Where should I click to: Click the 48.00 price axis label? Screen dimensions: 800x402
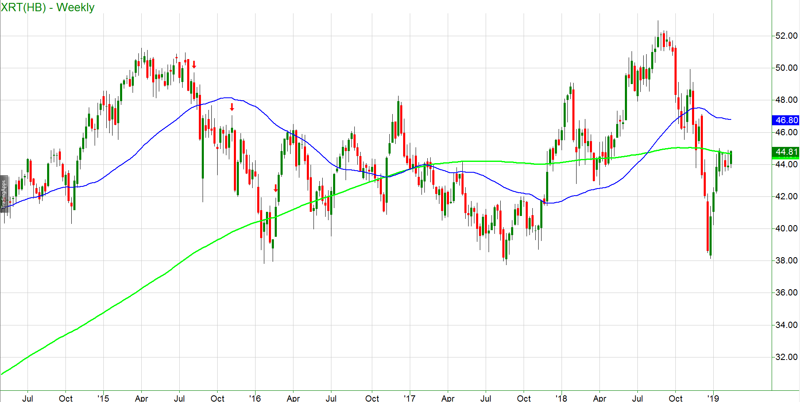tap(786, 100)
